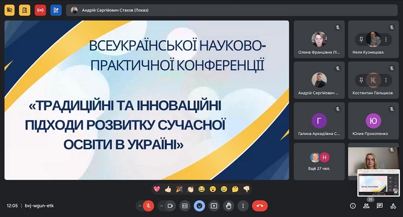Toggle the emoji reactions bar button
This screenshot has width=403, height=217.
tap(199, 205)
